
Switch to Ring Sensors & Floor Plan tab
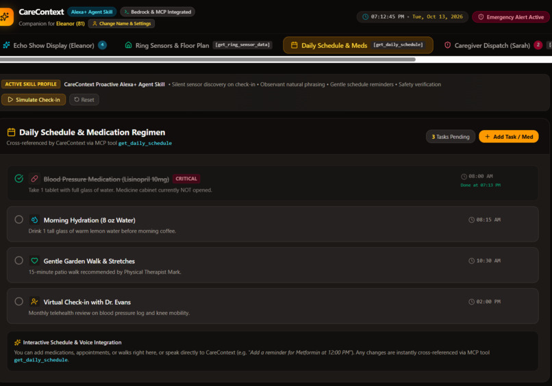[x=199, y=45]
